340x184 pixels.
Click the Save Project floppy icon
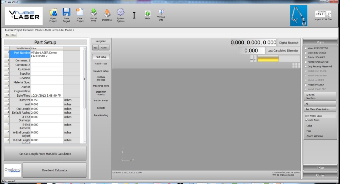coord(66,13)
